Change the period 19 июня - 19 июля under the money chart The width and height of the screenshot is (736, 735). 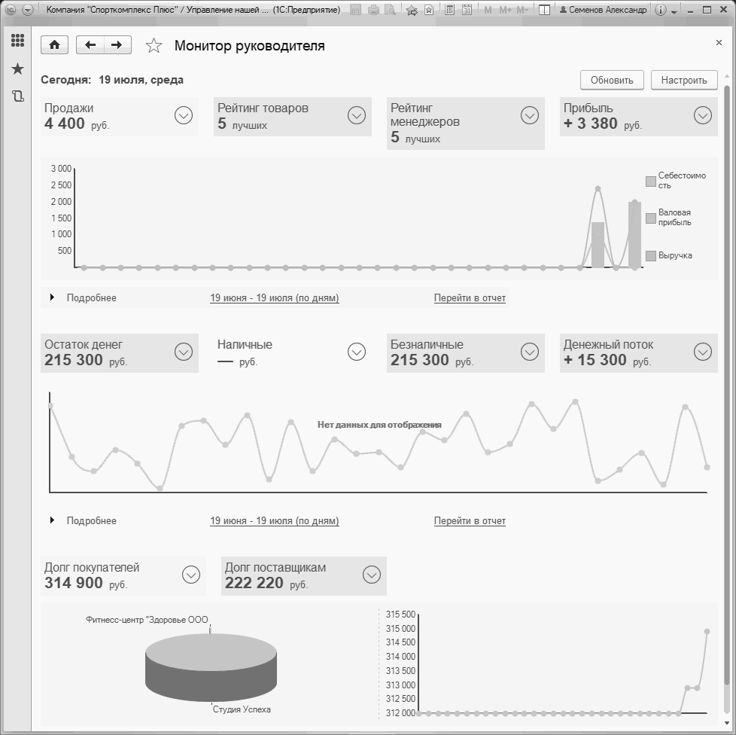[275, 521]
